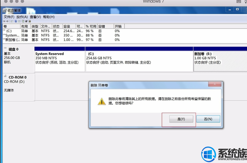Click the 新加卷 volume row icon
Image resolution: width=247 pixels, height=163 pixels.
pos(4,39)
